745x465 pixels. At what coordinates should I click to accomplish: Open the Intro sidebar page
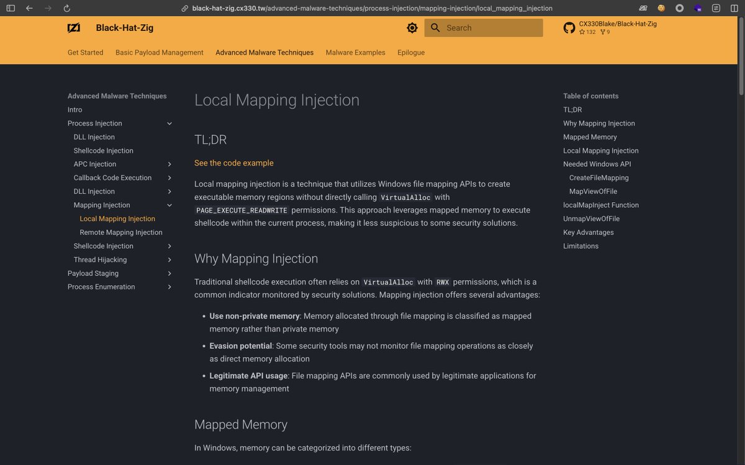click(x=74, y=110)
